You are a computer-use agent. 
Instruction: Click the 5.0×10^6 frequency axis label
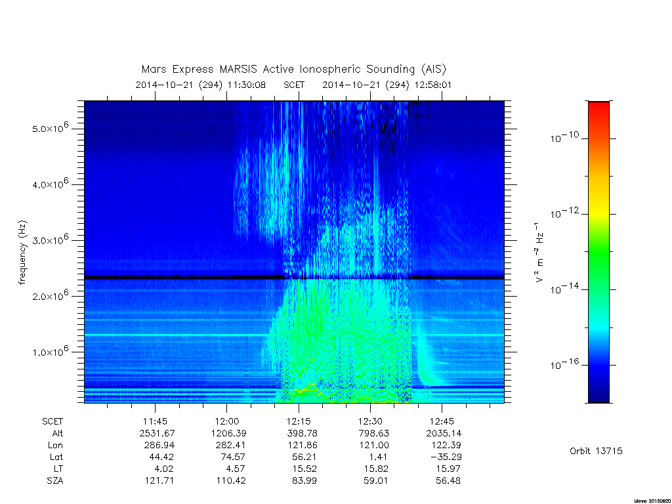click(50, 127)
